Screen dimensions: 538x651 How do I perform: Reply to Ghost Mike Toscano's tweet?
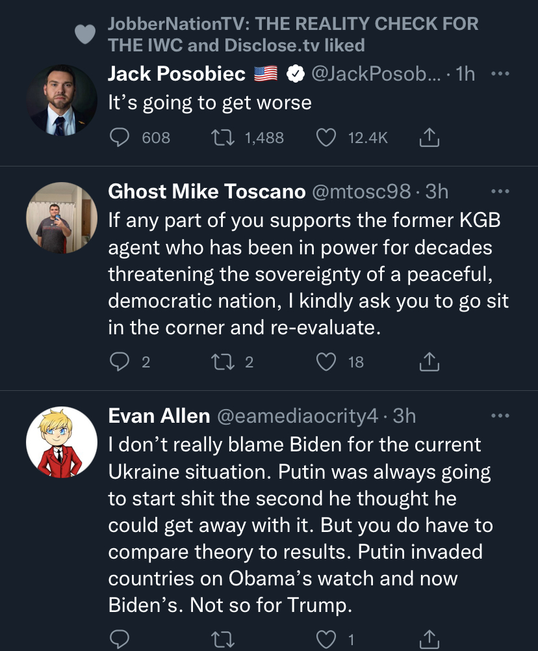pos(120,362)
